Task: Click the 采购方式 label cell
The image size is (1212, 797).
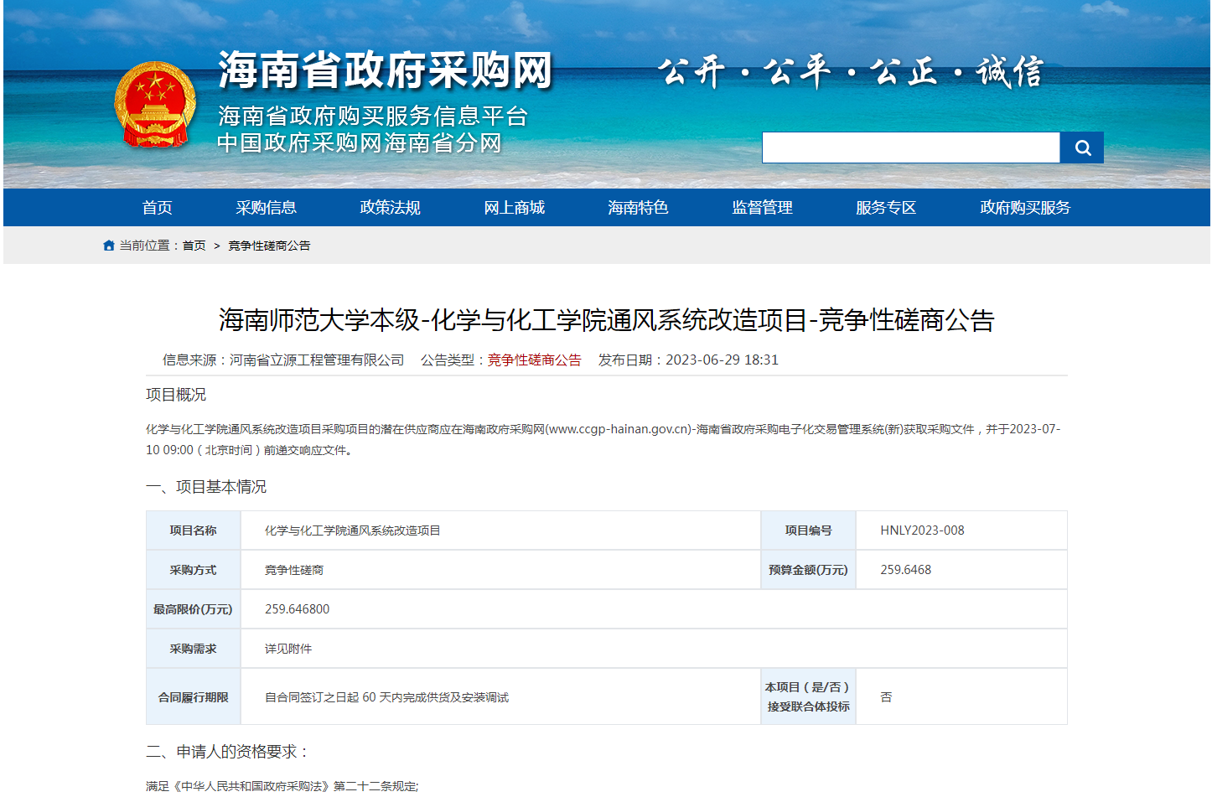Action: pos(194,570)
